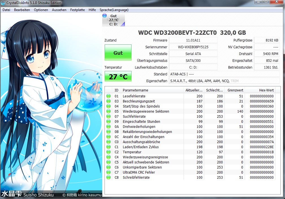
Task: Open the Bearbeiten menu
Action: tap(22, 10)
